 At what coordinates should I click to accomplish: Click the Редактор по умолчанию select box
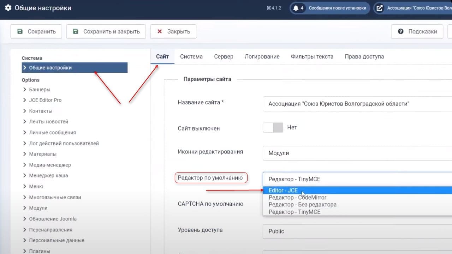(x=357, y=179)
